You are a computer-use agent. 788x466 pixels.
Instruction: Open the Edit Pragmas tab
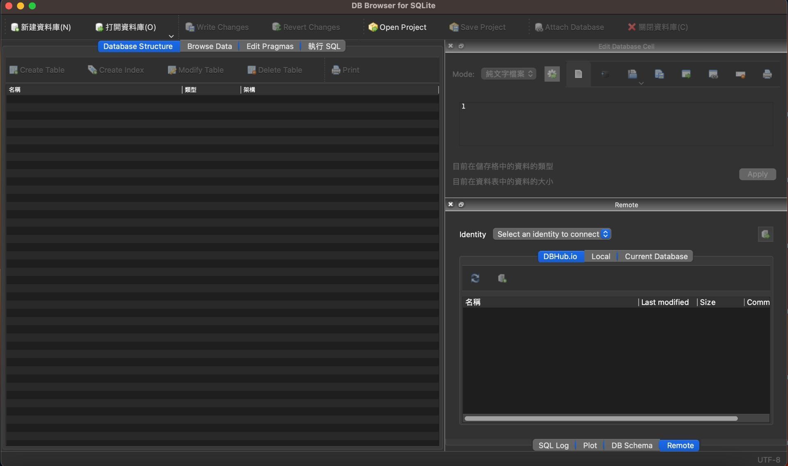coord(270,46)
